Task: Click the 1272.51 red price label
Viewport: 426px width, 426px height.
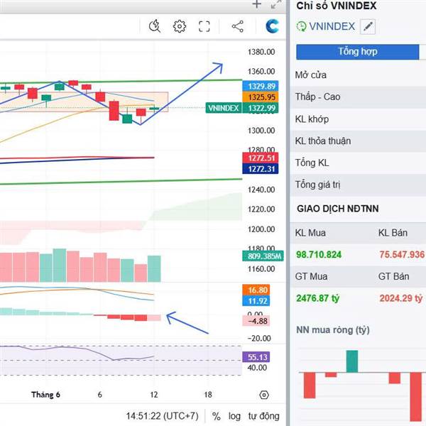Action: 261,158
